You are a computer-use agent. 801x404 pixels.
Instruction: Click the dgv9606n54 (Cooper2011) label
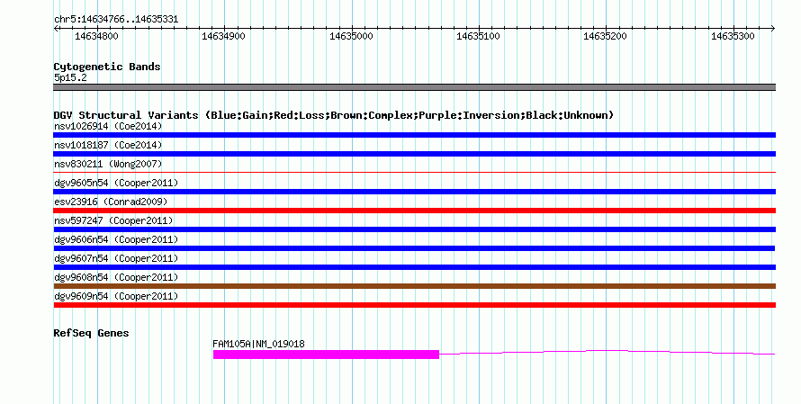pos(116,239)
